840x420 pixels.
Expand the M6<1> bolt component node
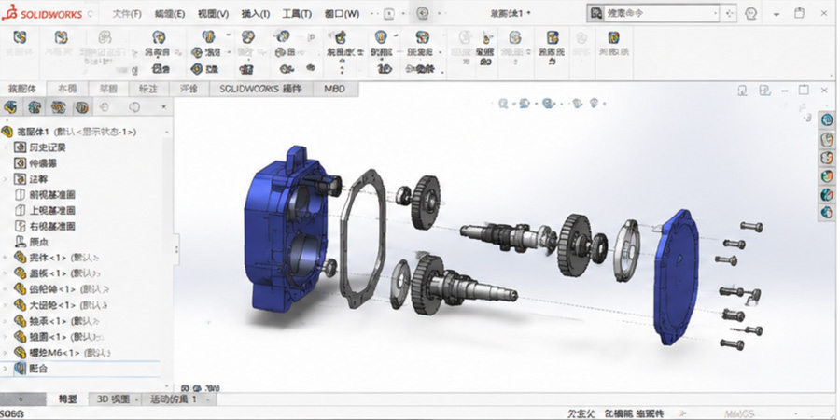coord(5,353)
